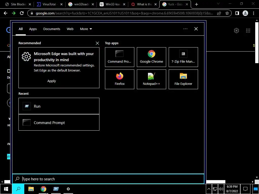Image resolution: width=259 pixels, height=194 pixels.
Task: Open the Chrome profile avatar
Action: pos(245,13)
